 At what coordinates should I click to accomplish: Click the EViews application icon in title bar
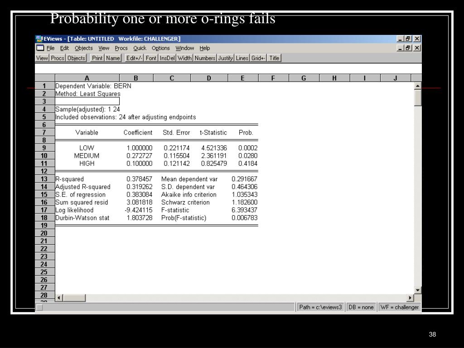[x=39, y=39]
